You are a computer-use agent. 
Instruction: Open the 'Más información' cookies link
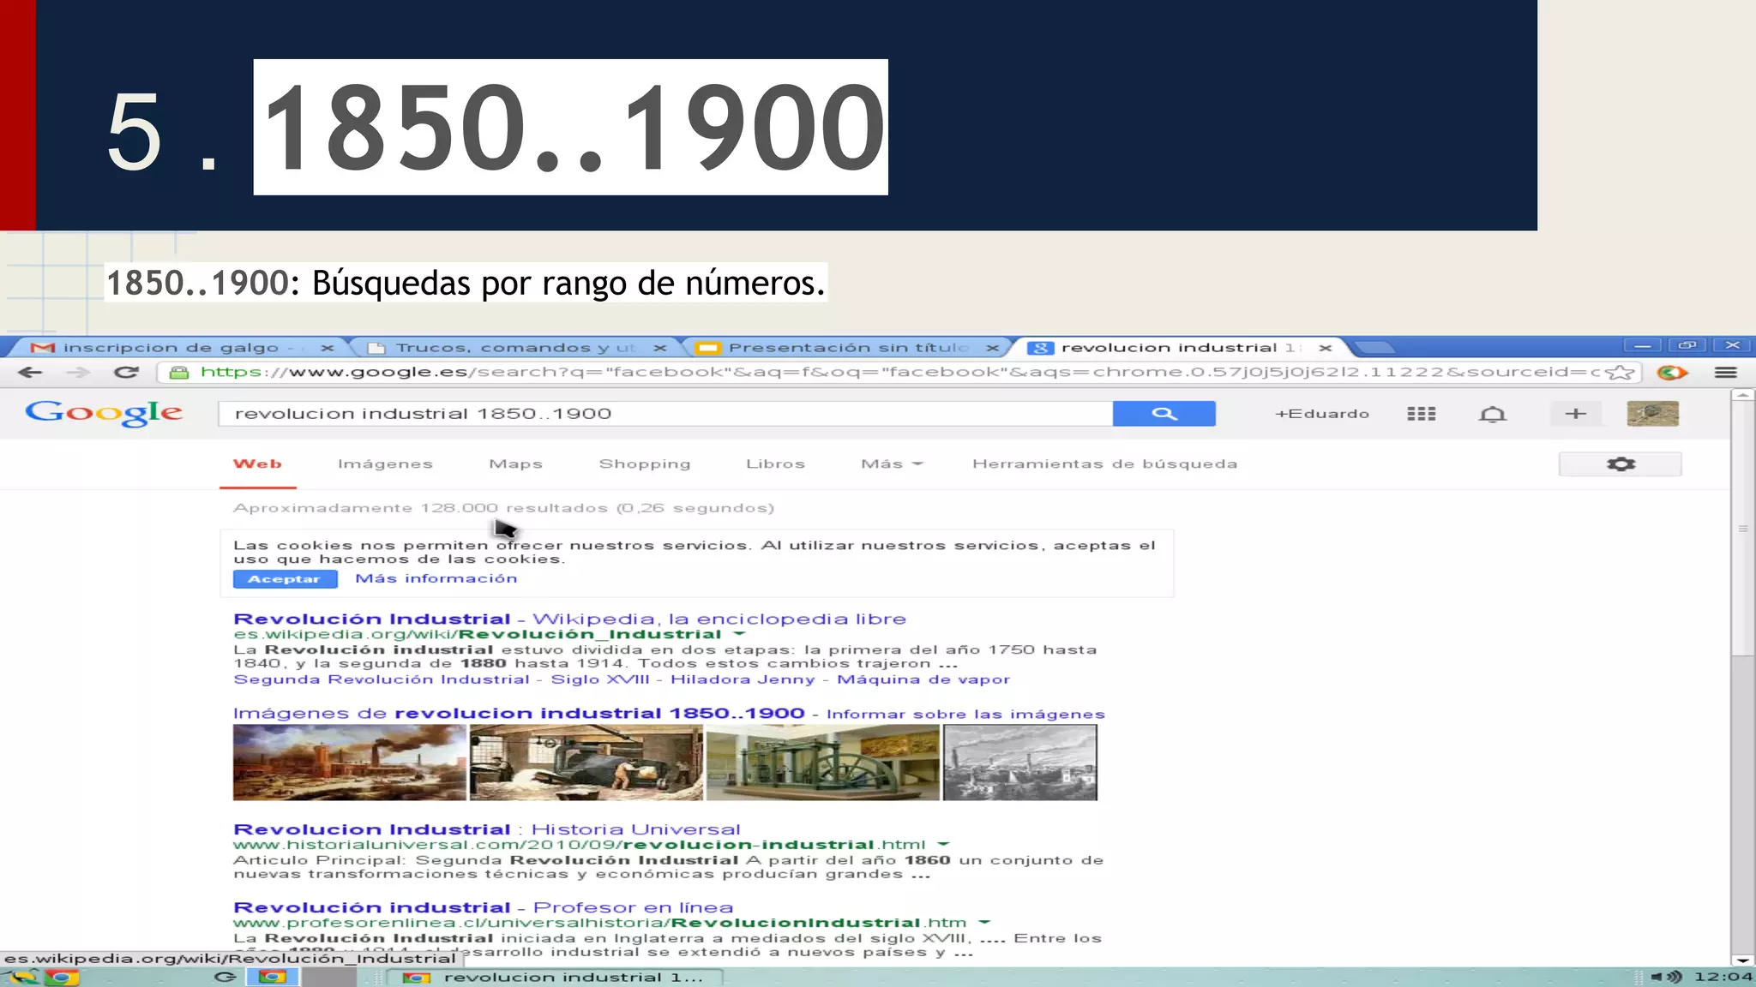click(436, 578)
